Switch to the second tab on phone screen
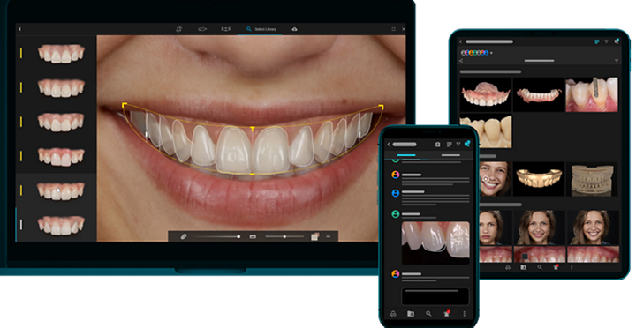This screenshot has width=636, height=328. [450, 155]
